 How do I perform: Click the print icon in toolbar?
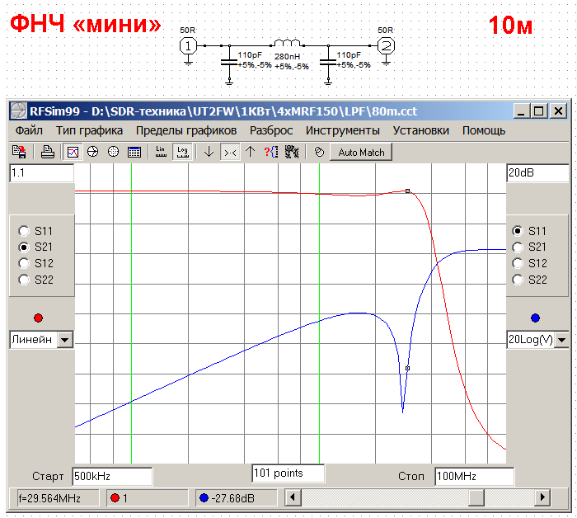click(x=48, y=152)
